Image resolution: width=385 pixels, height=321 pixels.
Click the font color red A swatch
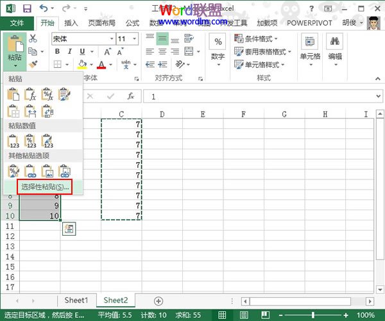click(101, 65)
